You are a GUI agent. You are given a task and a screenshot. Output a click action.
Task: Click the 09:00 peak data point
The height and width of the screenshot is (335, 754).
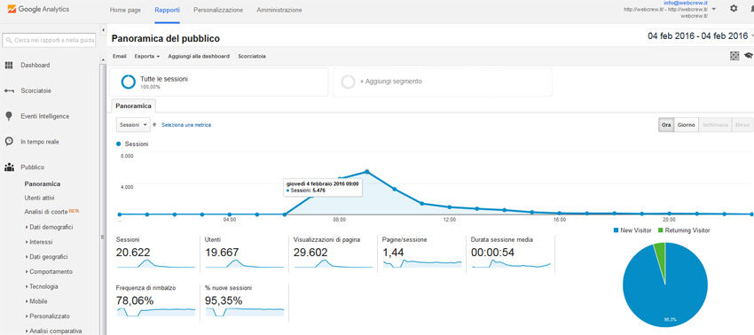click(367, 172)
